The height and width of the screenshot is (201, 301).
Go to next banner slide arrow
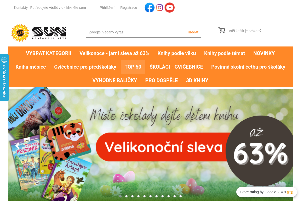[284, 146]
